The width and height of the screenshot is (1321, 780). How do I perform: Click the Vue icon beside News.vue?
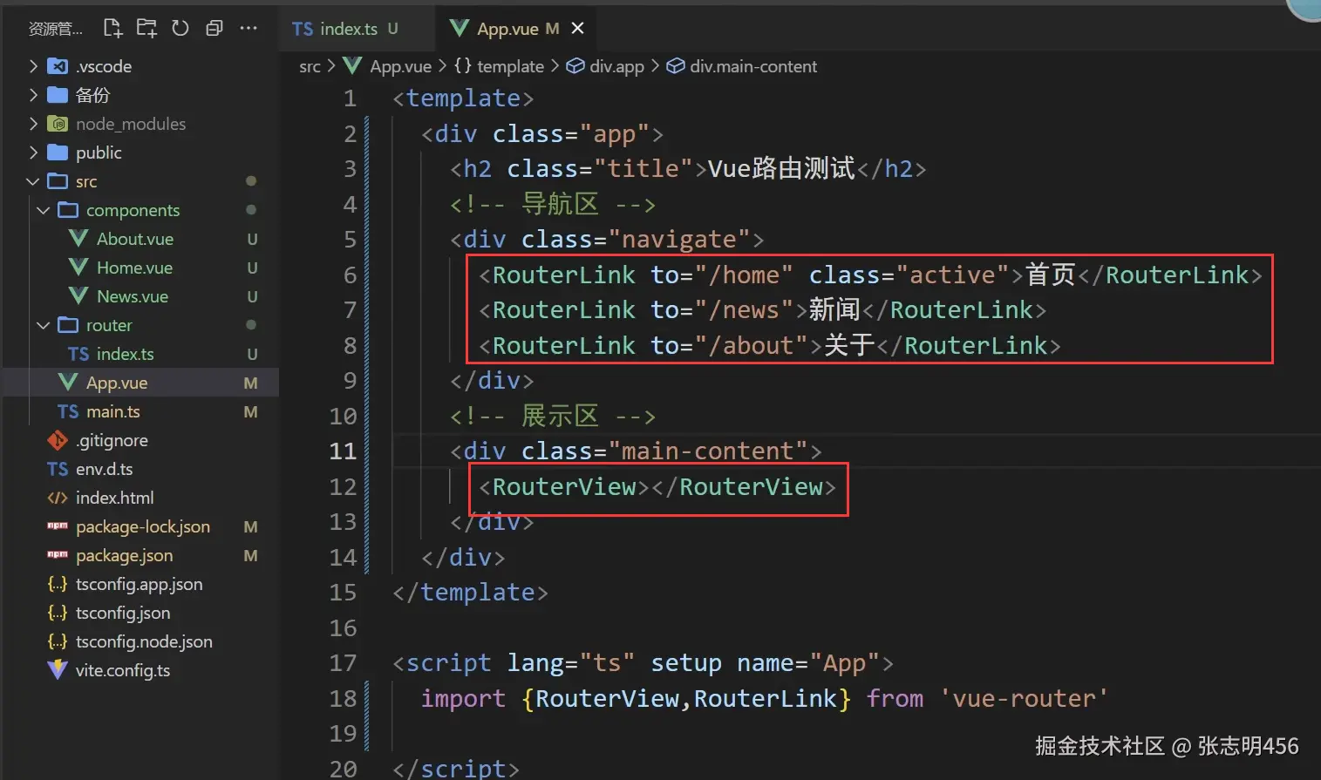pos(78,296)
